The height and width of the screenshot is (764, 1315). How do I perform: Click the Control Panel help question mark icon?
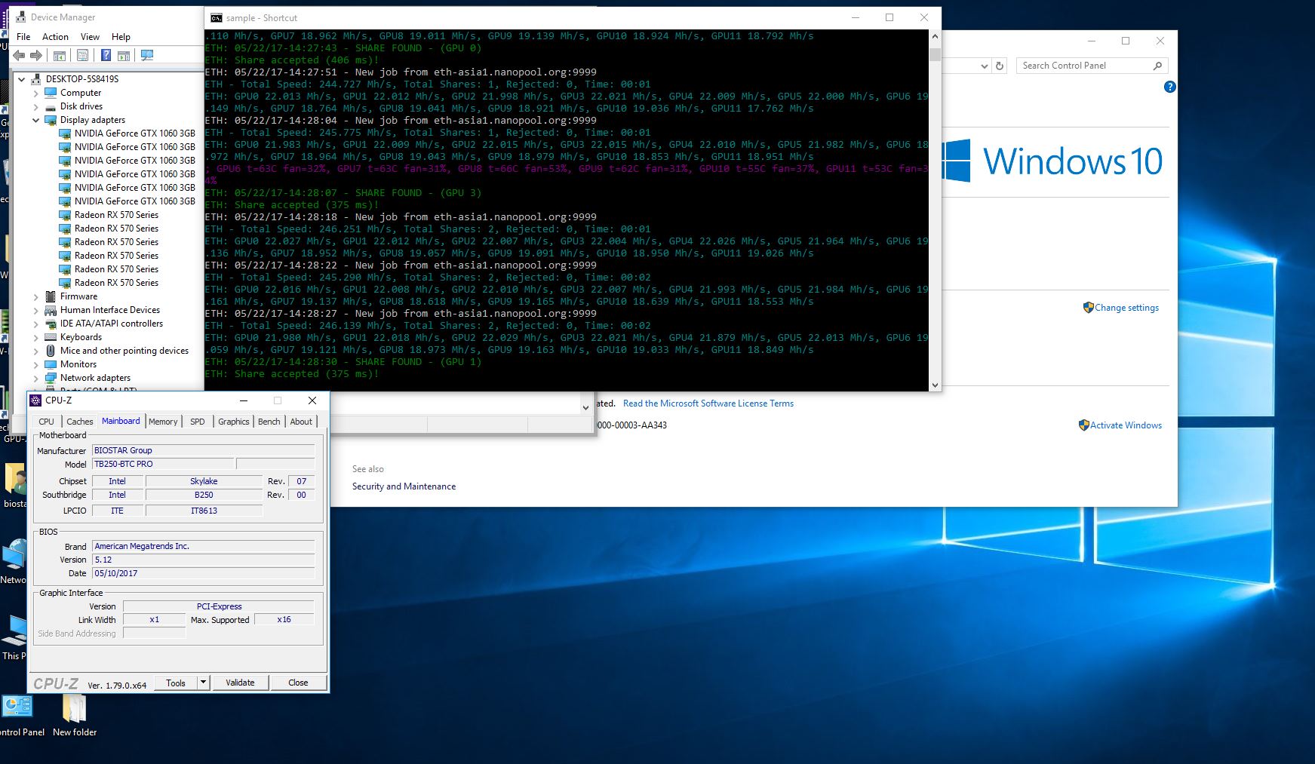click(1169, 87)
